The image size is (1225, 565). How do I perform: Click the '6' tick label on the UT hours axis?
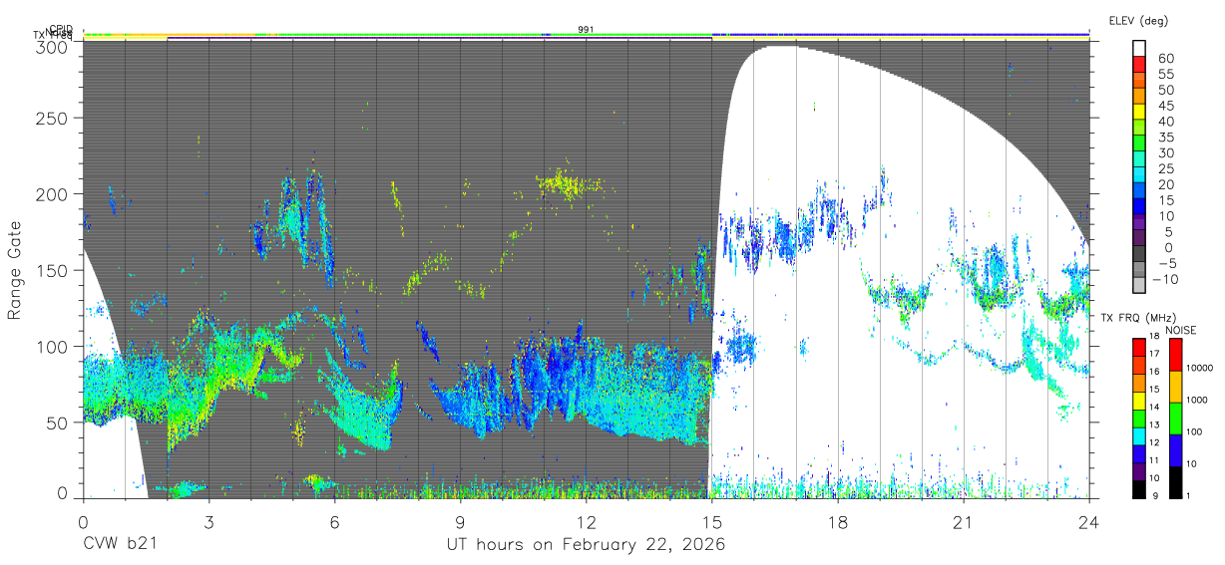(x=335, y=522)
